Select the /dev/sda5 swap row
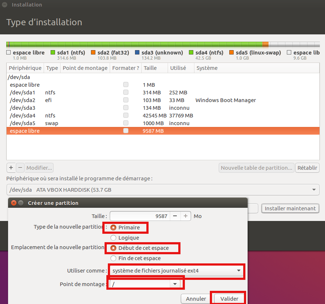Viewport: 325px width, 304px height. coord(163,123)
